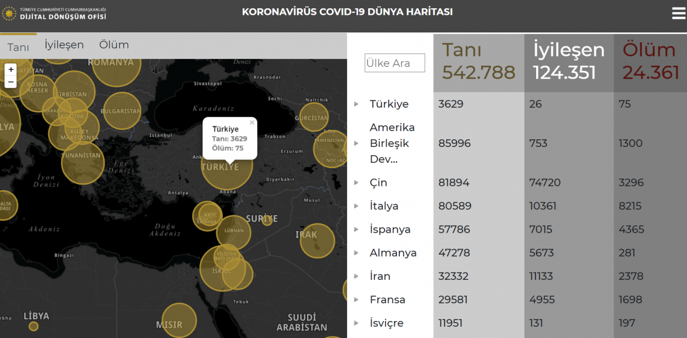This screenshot has width=687, height=338.
Task: Click the Dijital Dönüşüm Ofisi logo
Action: click(x=55, y=14)
